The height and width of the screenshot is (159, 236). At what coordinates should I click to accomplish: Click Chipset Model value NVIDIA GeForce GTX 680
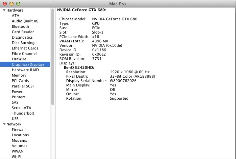pyautogui.click(x=115, y=19)
